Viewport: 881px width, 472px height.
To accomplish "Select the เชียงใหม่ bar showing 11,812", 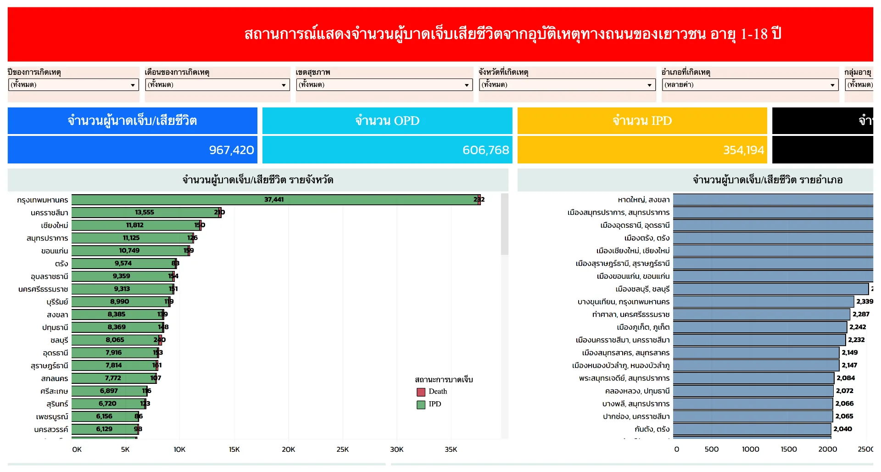I will tap(135, 225).
